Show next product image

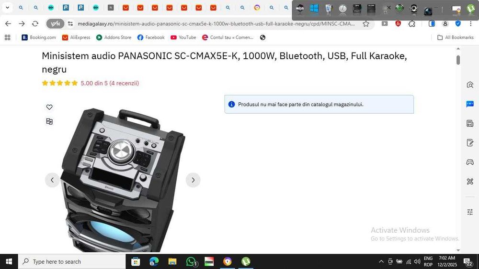(193, 180)
